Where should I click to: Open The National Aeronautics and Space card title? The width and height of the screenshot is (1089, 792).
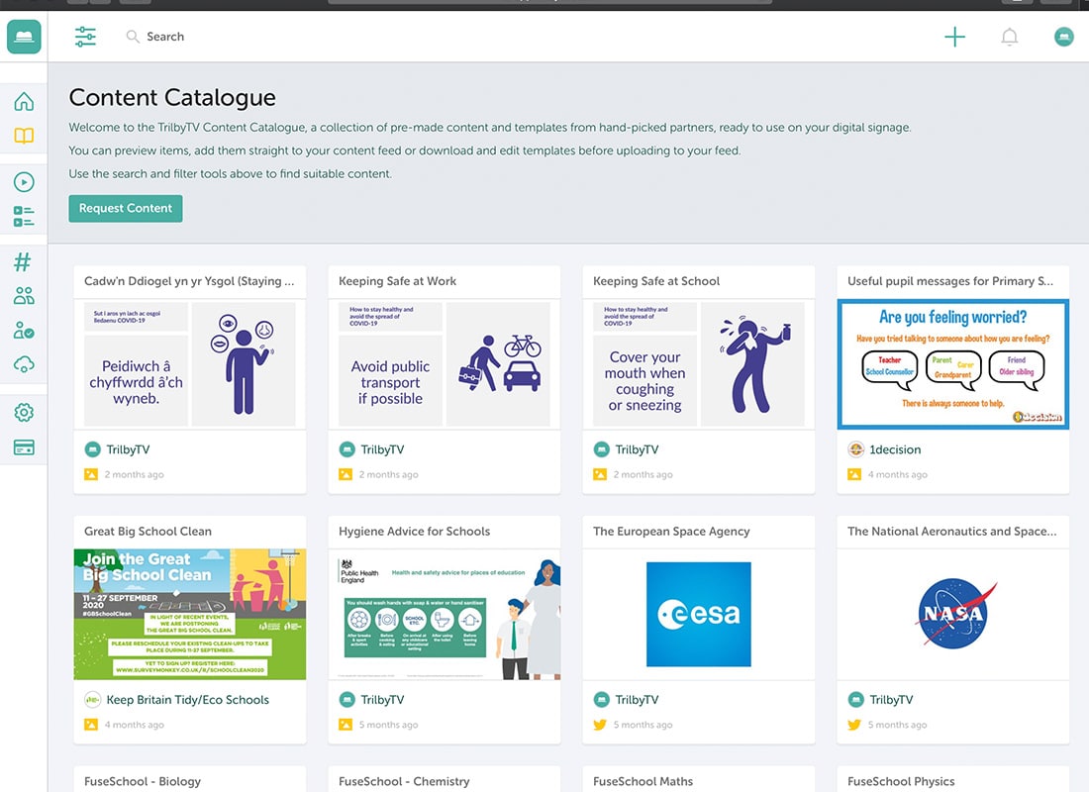pos(952,531)
